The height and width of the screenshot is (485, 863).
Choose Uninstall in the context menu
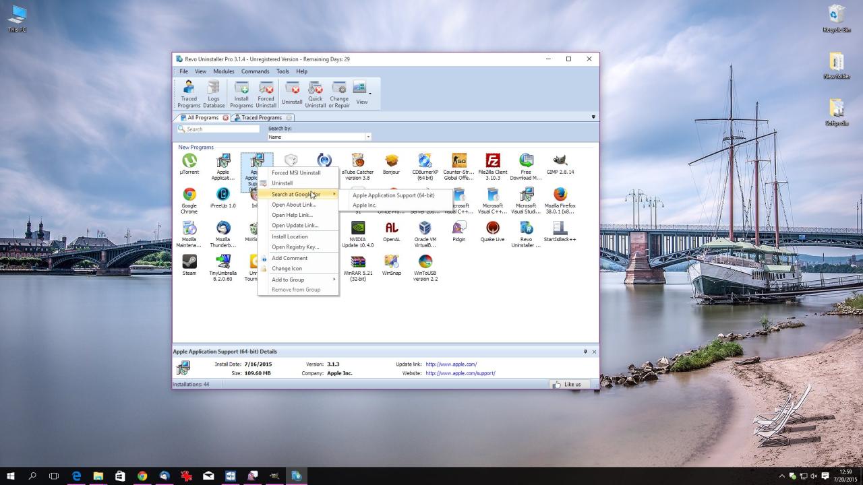[298, 183]
